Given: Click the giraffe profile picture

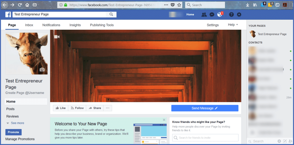Looking at the screenshot, I should point(26,53).
